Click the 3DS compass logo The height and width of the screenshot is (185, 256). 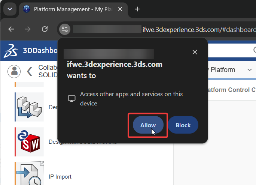pyautogui.click(x=11, y=51)
